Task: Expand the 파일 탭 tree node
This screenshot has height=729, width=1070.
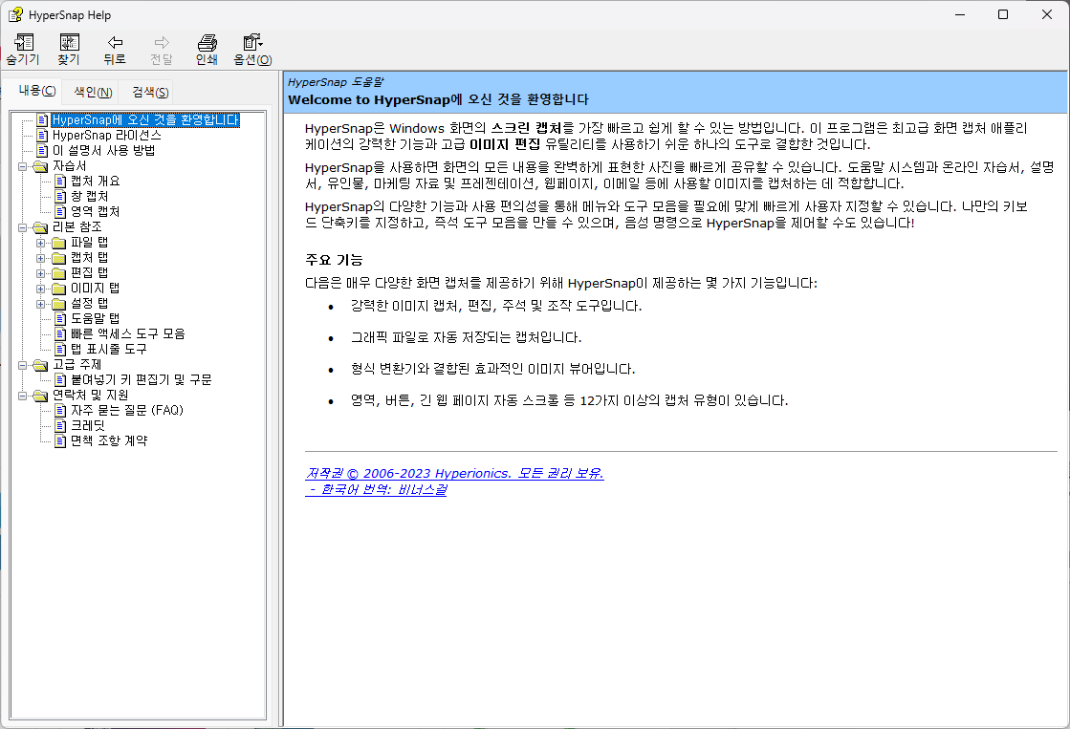Action: pos(41,243)
